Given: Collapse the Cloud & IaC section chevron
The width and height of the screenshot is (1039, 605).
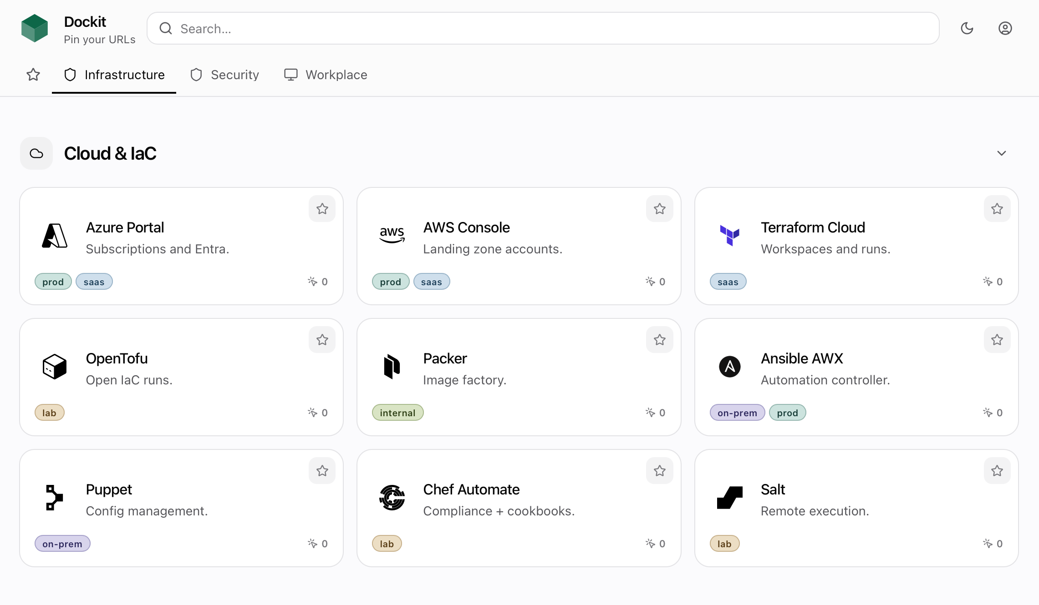Looking at the screenshot, I should 1002,153.
